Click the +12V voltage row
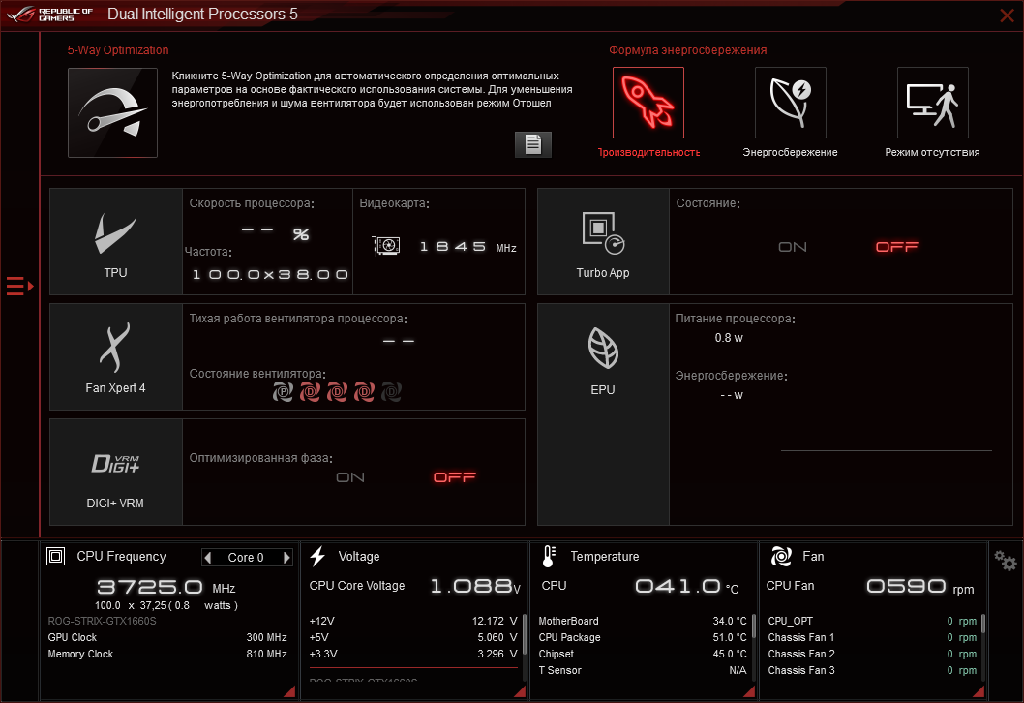 [x=413, y=622]
